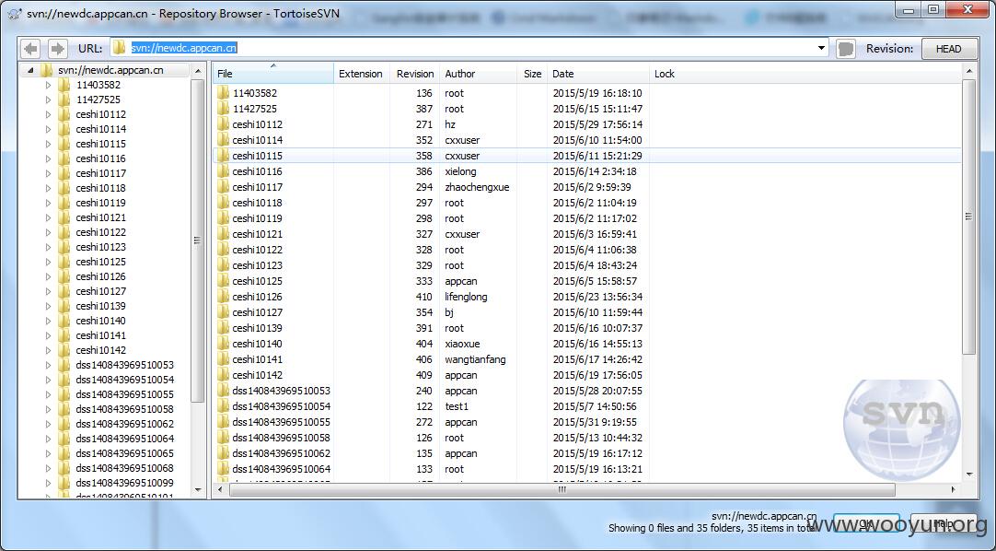
Task: Click the date 2015/6/14 2:34:18
Action: 595,171
